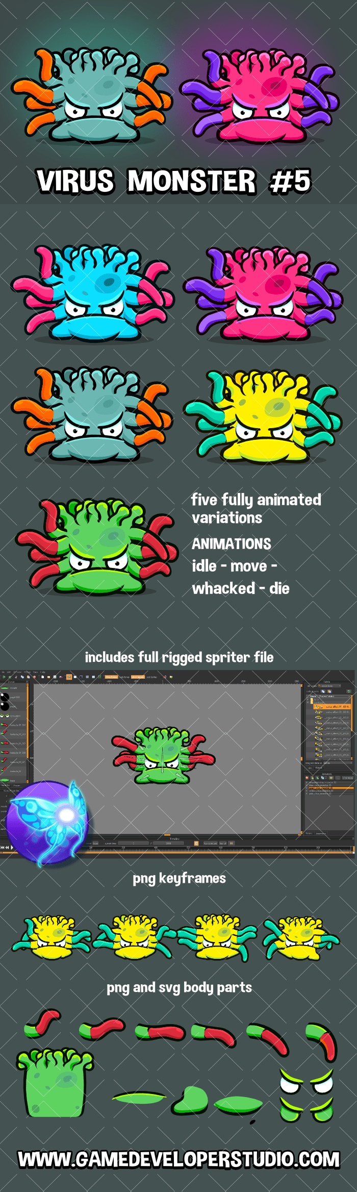Select the highlighted status_effect sprite in palette

(x=332, y=706)
